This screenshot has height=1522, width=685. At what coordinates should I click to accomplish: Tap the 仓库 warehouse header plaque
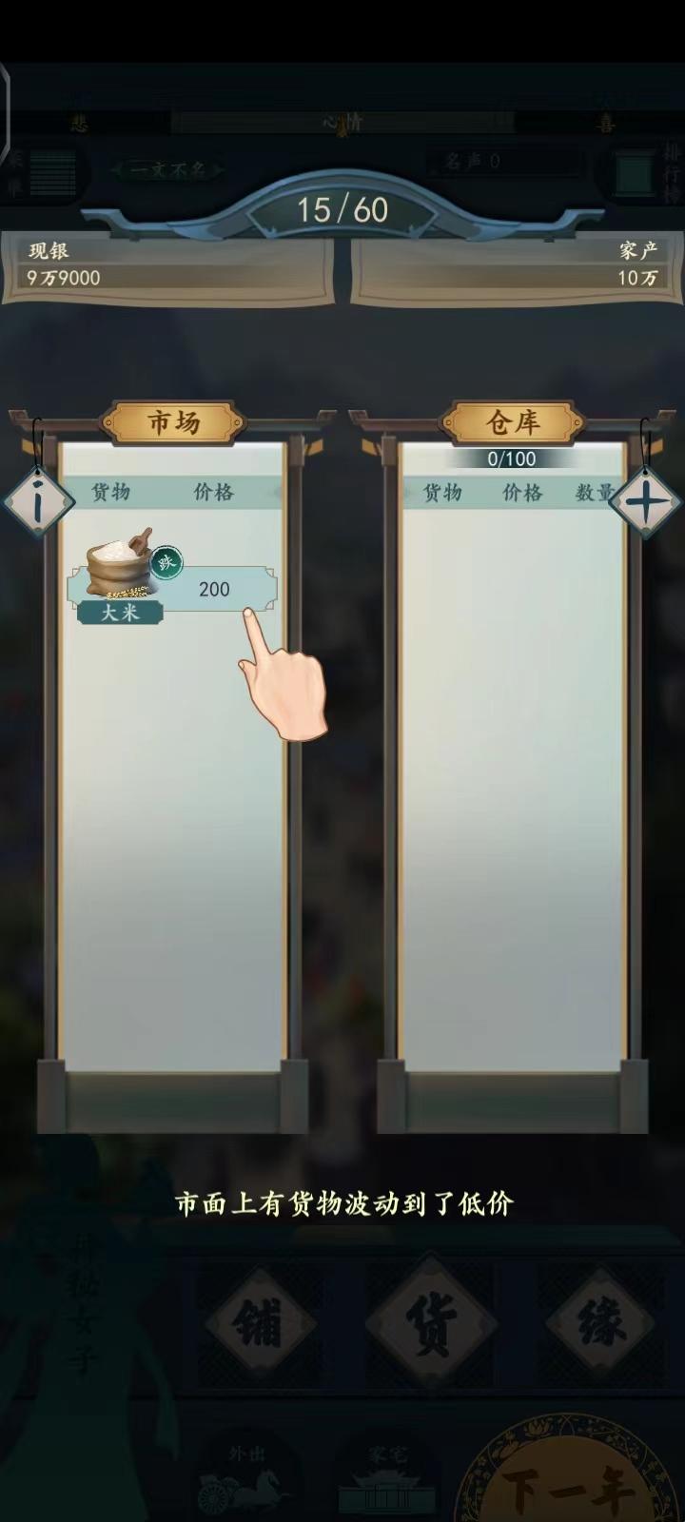[513, 422]
